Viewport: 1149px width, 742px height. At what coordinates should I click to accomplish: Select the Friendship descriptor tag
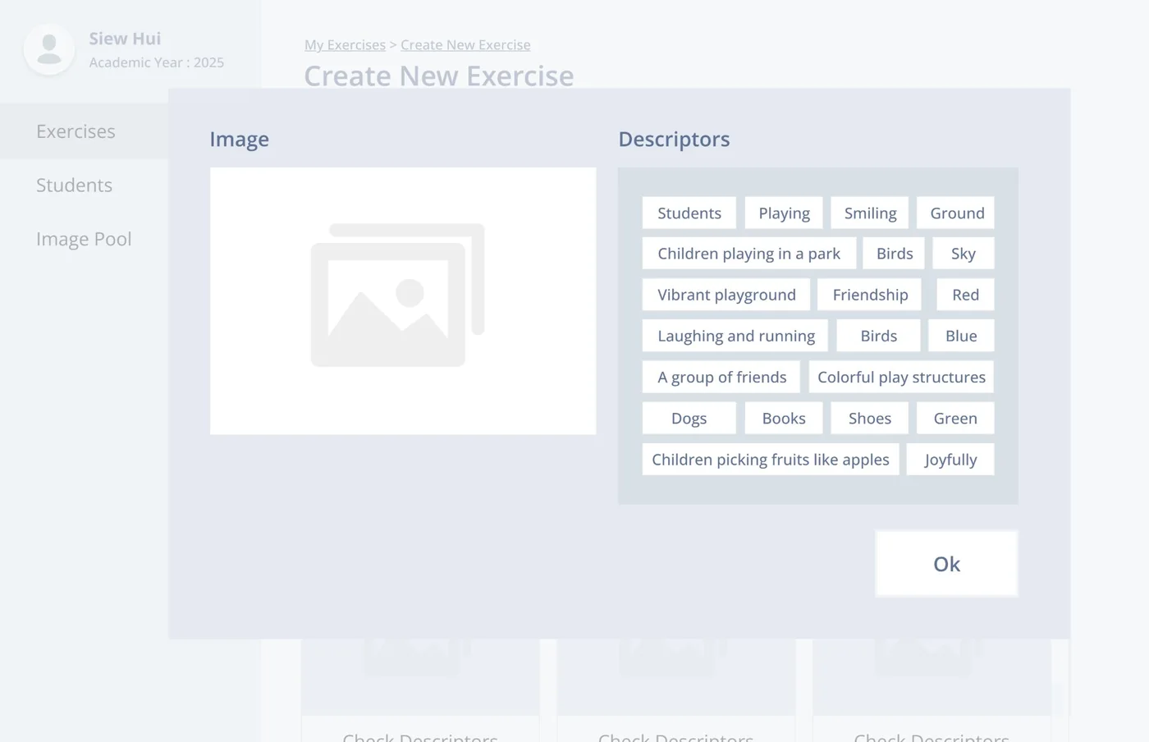870,295
